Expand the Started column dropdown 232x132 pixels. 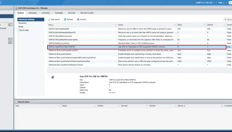175,106
